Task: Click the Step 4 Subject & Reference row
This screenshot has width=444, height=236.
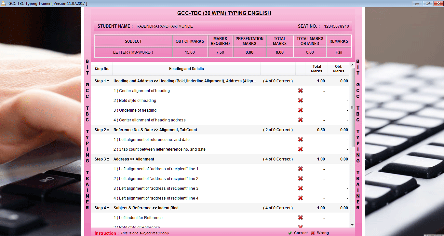Action: tap(220, 208)
